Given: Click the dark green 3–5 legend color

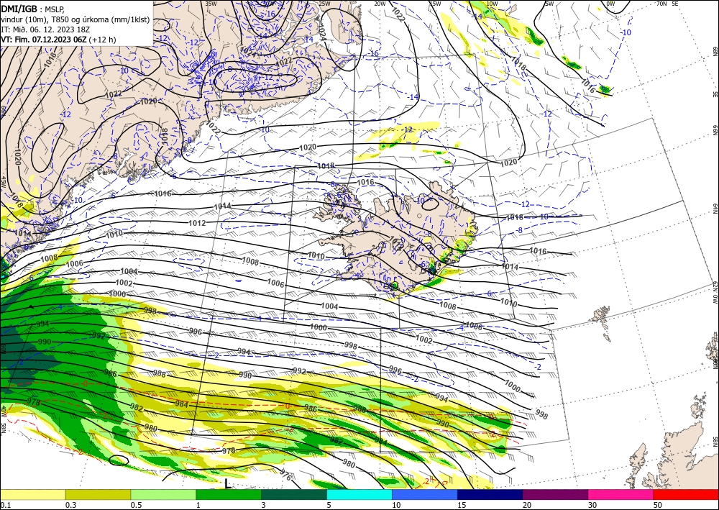Looking at the screenshot, I should [294, 494].
